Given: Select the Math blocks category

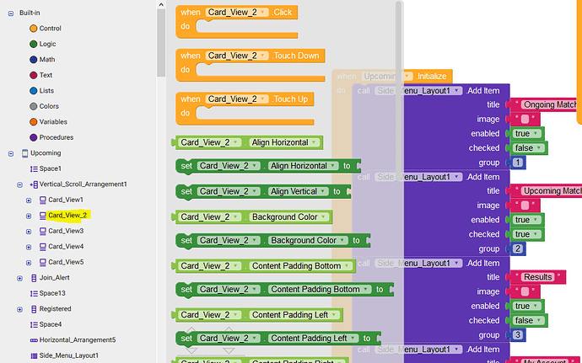Looking at the screenshot, I should [x=46, y=60].
